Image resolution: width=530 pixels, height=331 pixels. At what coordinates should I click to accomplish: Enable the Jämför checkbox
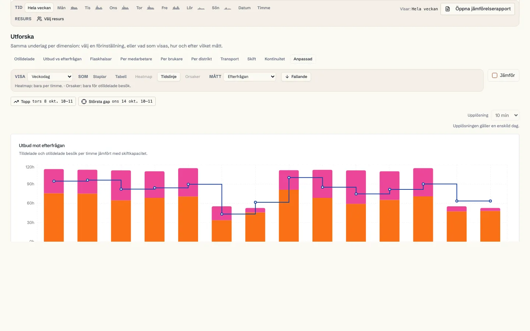(x=495, y=75)
